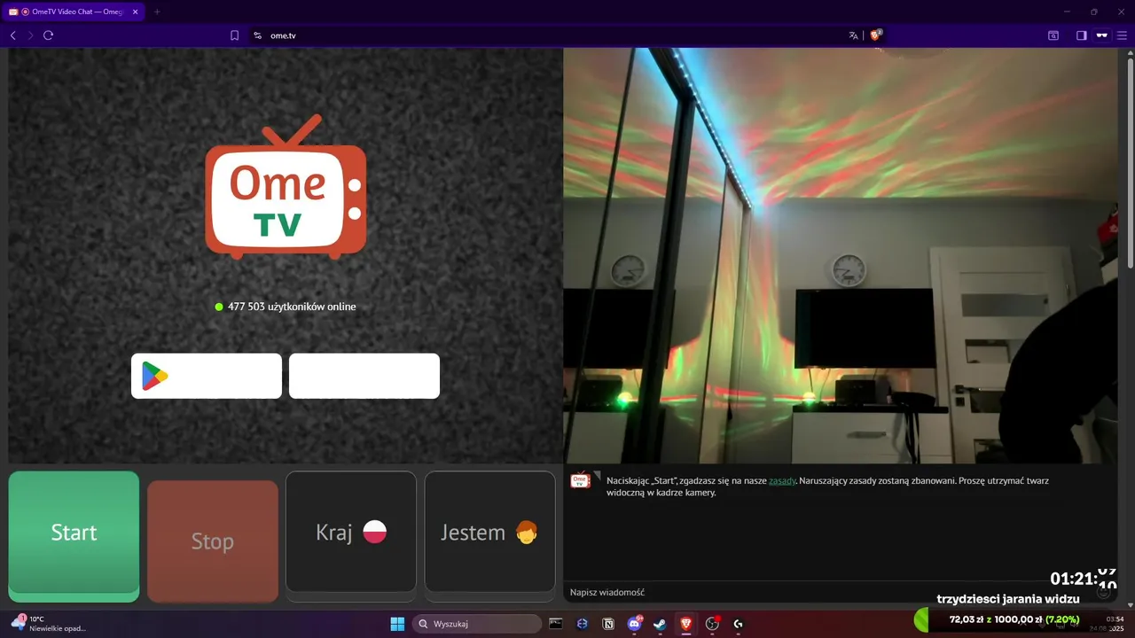Go back using the browser back arrow
This screenshot has width=1135, height=638.
coord(12,35)
